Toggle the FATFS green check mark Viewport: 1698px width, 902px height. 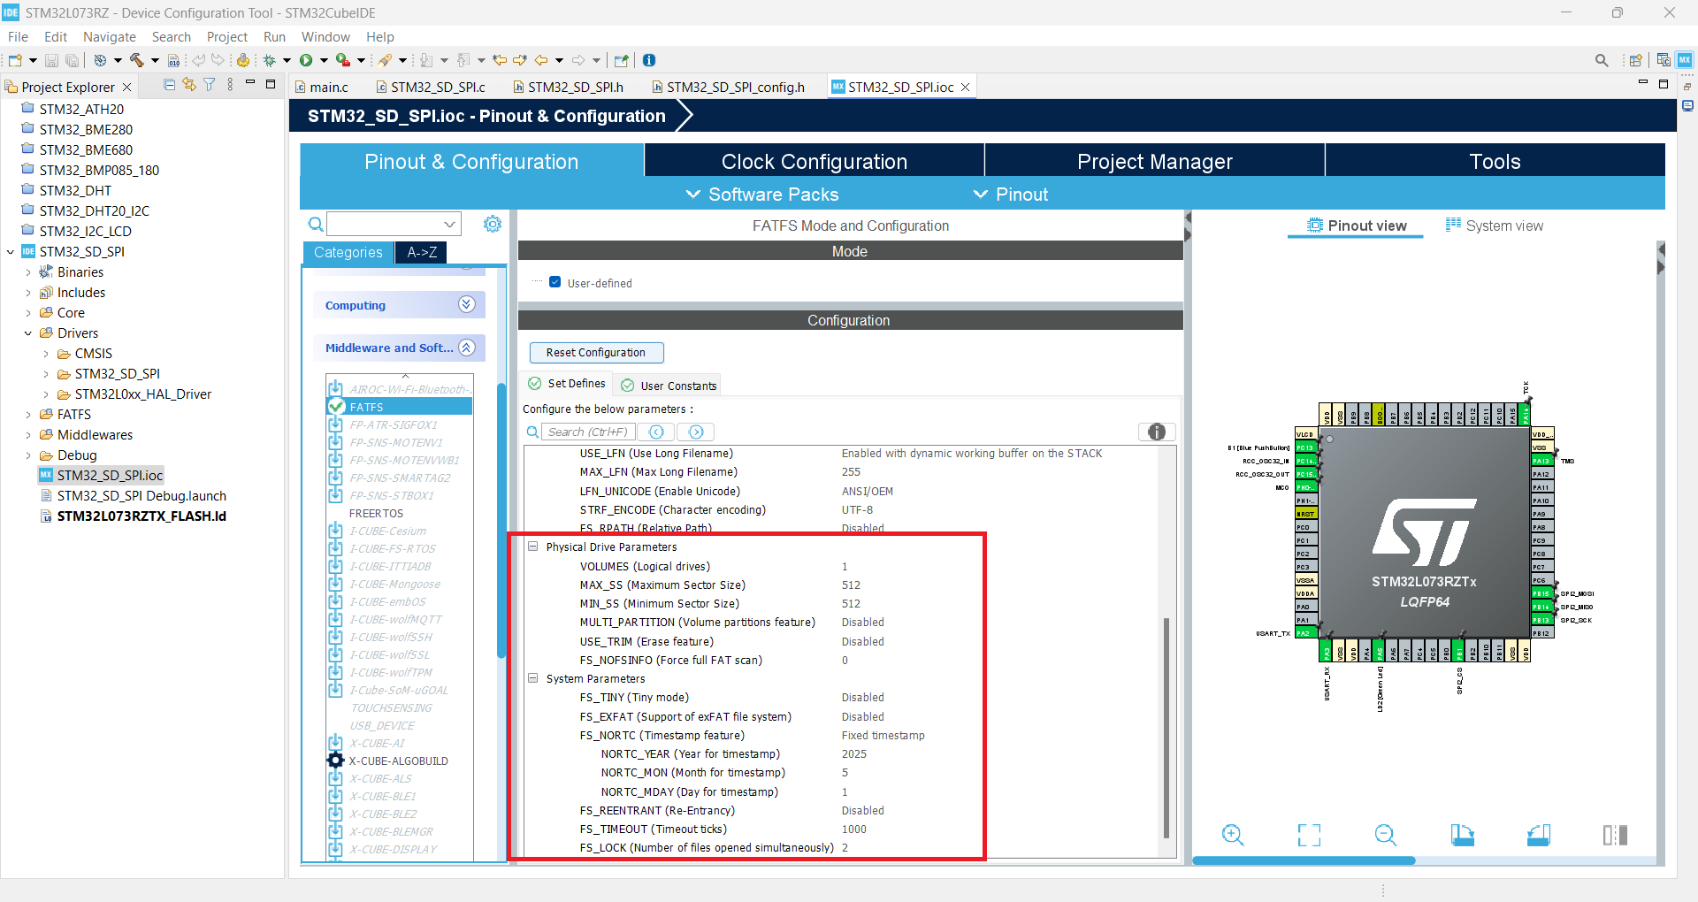[x=336, y=407]
